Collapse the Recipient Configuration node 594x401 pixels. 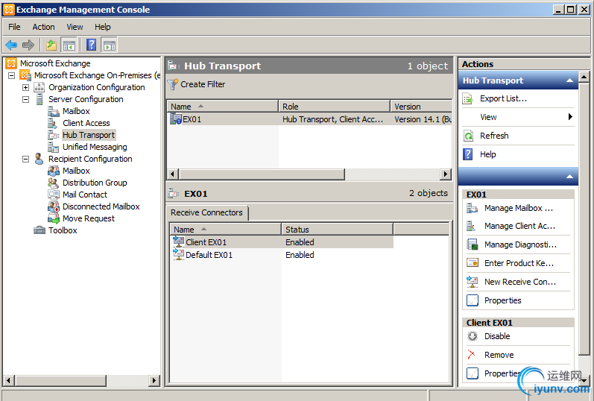[25, 160]
